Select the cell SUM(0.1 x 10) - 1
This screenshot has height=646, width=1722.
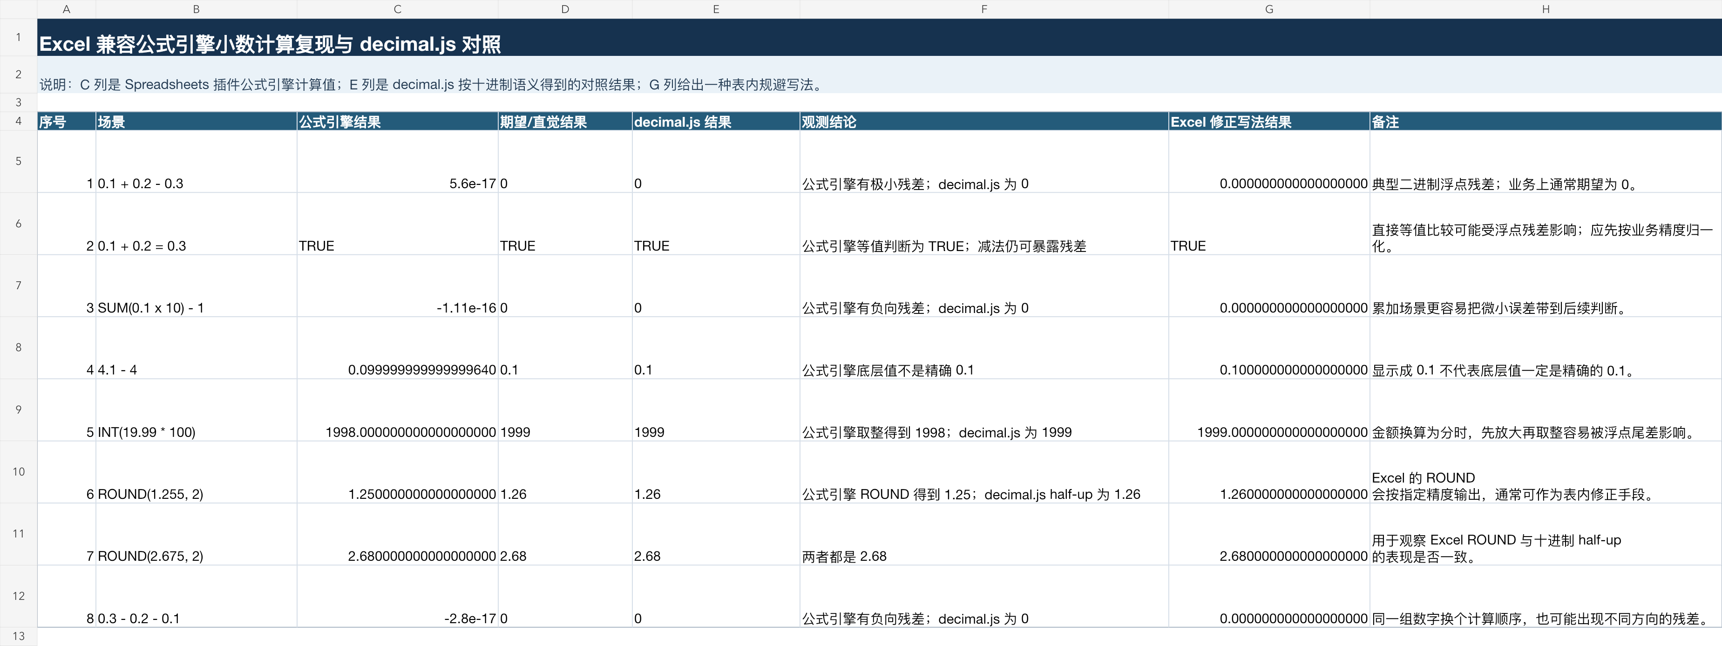[196, 286]
